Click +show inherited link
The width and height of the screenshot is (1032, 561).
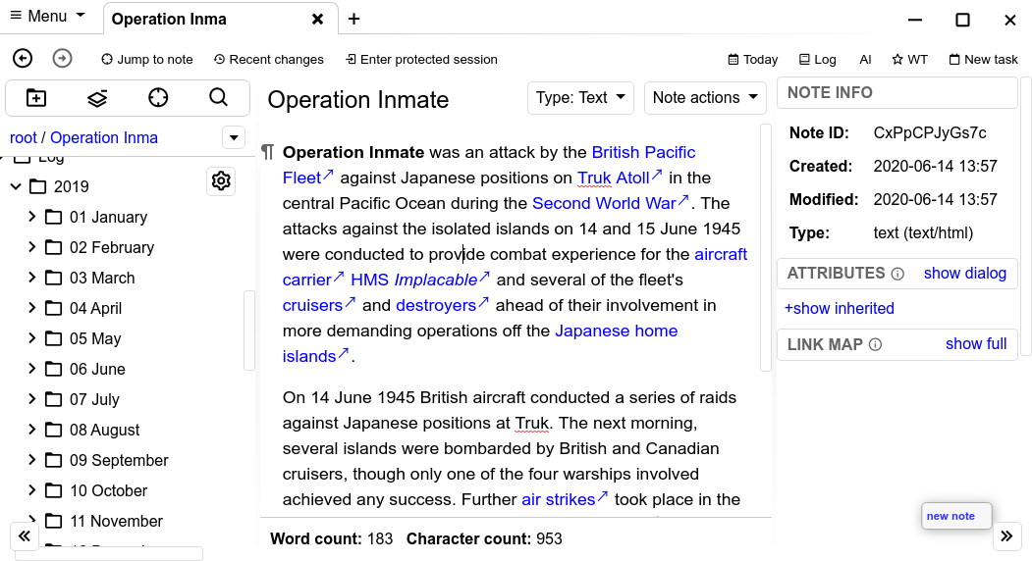pyautogui.click(x=840, y=308)
